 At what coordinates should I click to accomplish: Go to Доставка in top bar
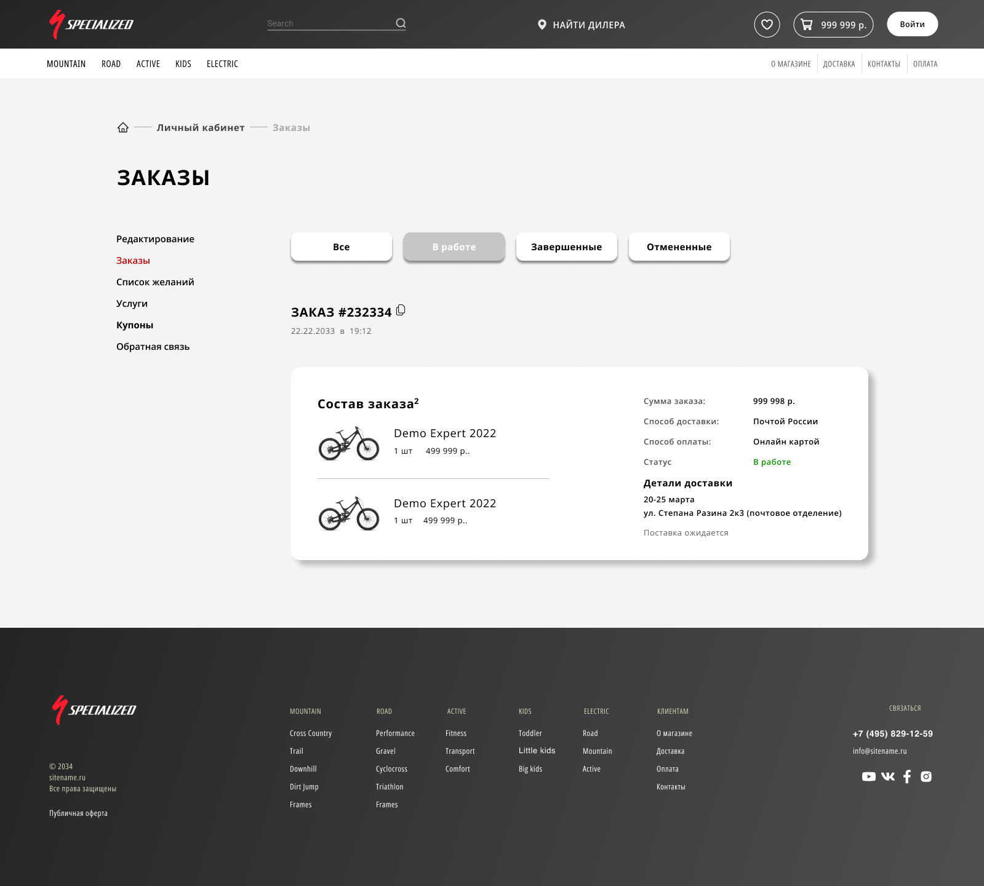click(839, 64)
